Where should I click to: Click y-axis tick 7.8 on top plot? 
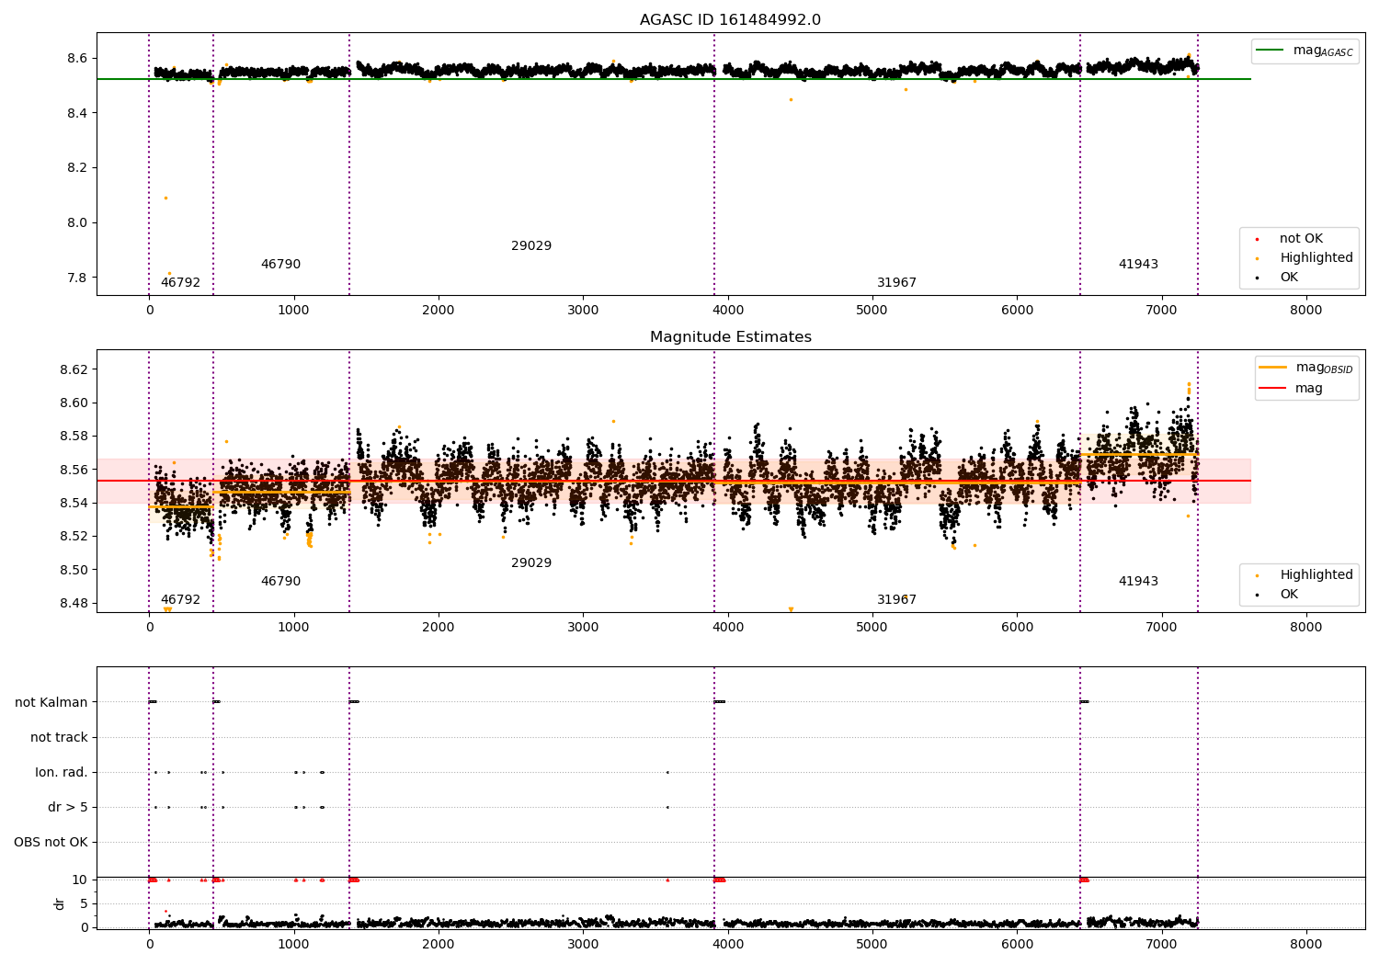pyautogui.click(x=77, y=278)
